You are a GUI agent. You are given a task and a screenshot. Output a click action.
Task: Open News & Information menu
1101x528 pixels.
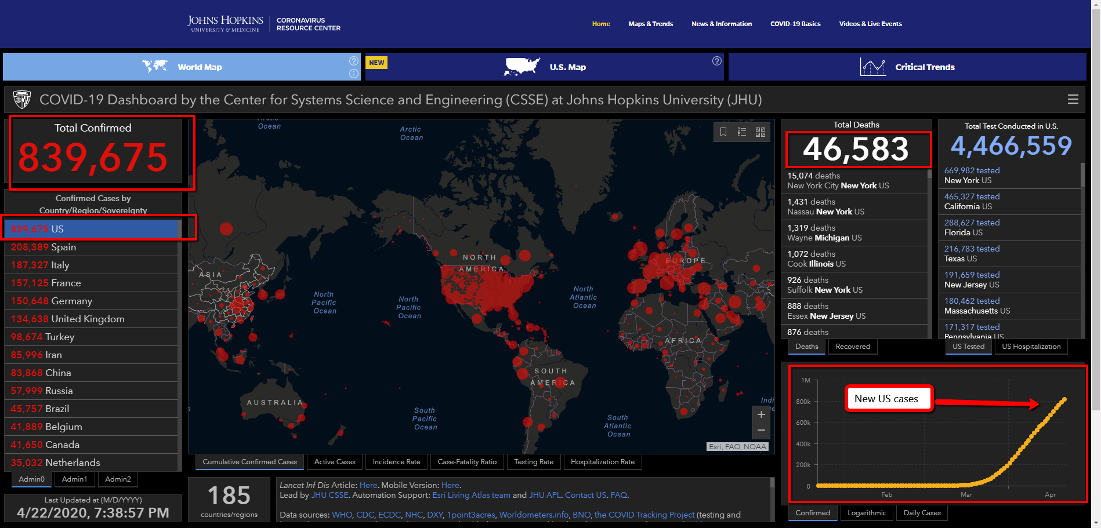[x=722, y=24]
